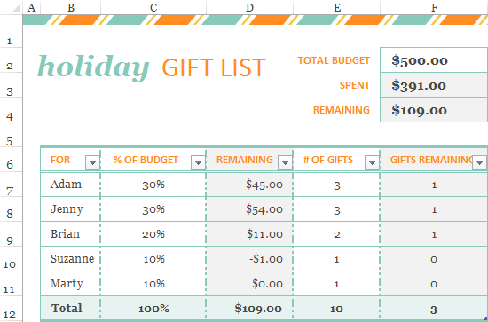Click the TOTAL BUDGET $500.00 cell

(x=434, y=60)
